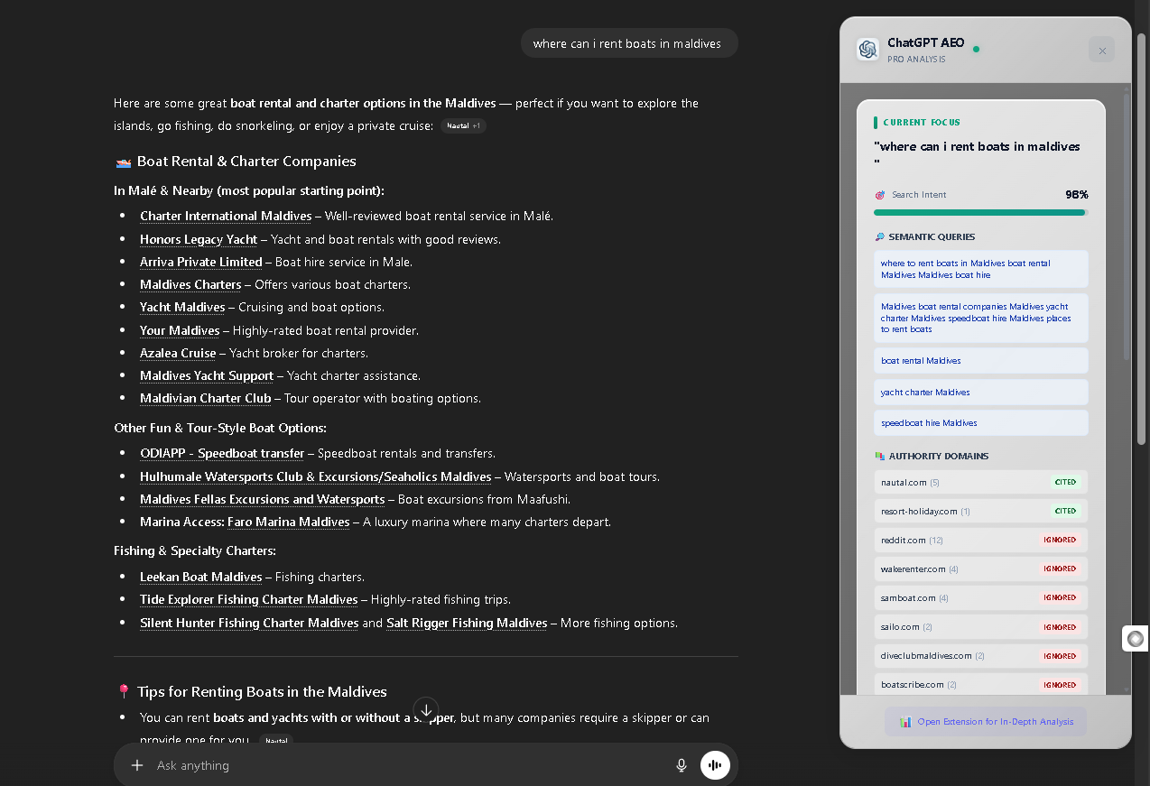Click the scroll-to-bottom arrow button
Viewport: 1150px width, 786px height.
[x=426, y=708]
